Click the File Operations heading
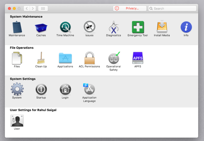204x141 pixels. click(21, 48)
